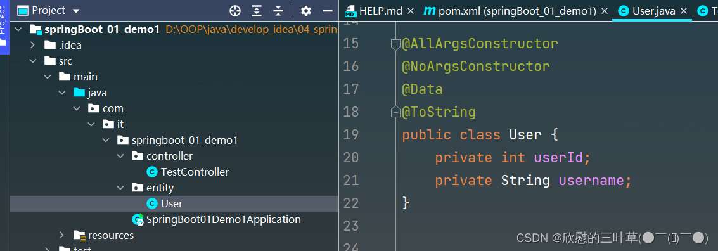Click the Collapse All icon in Project panel
The width and height of the screenshot is (718, 251).
click(x=278, y=11)
